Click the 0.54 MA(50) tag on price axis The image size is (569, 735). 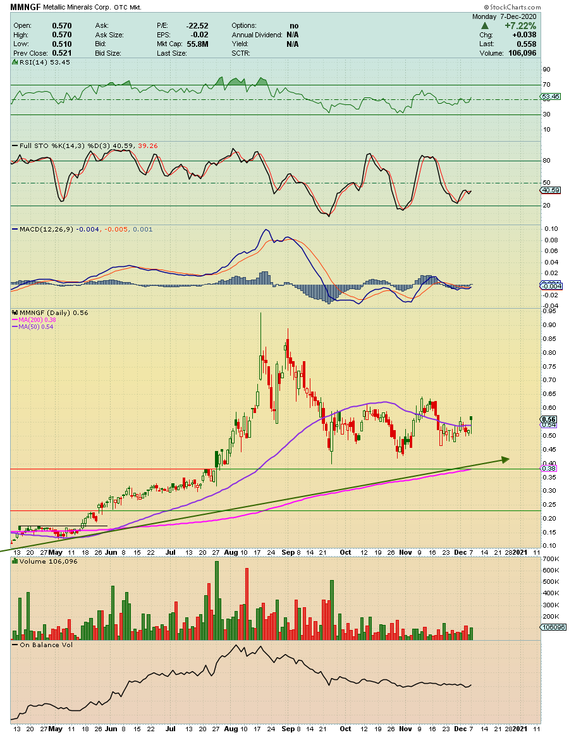click(549, 424)
